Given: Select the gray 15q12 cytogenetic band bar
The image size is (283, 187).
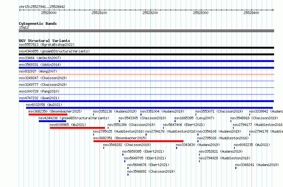Looking at the screenshot, I should point(146,31).
